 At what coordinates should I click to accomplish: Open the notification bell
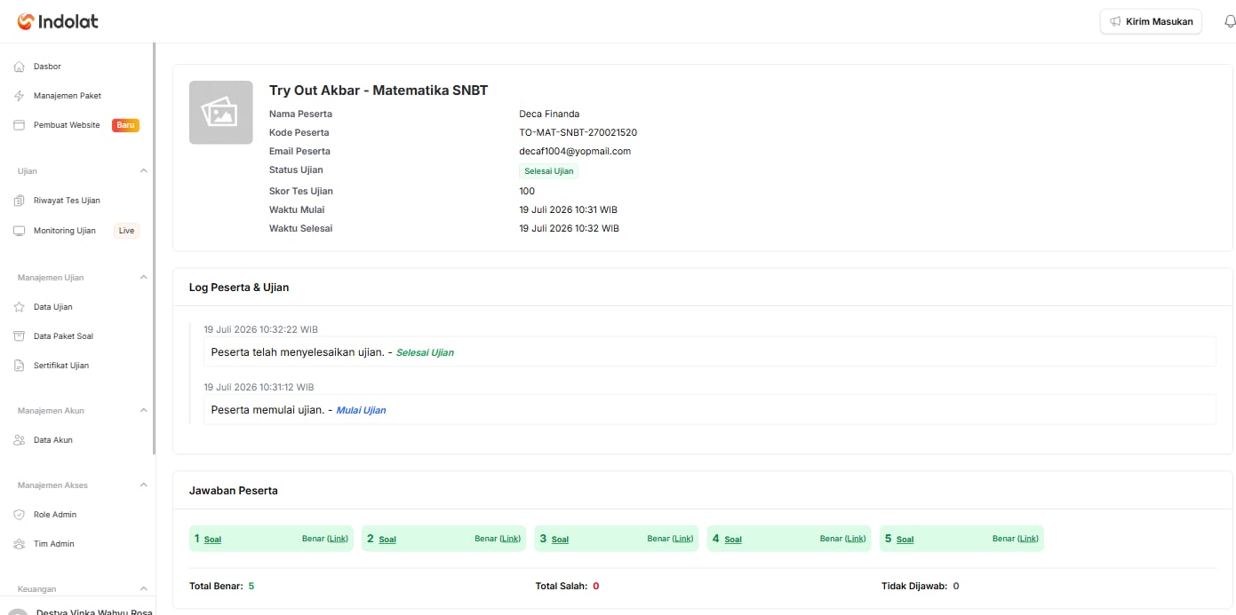[x=1230, y=21]
